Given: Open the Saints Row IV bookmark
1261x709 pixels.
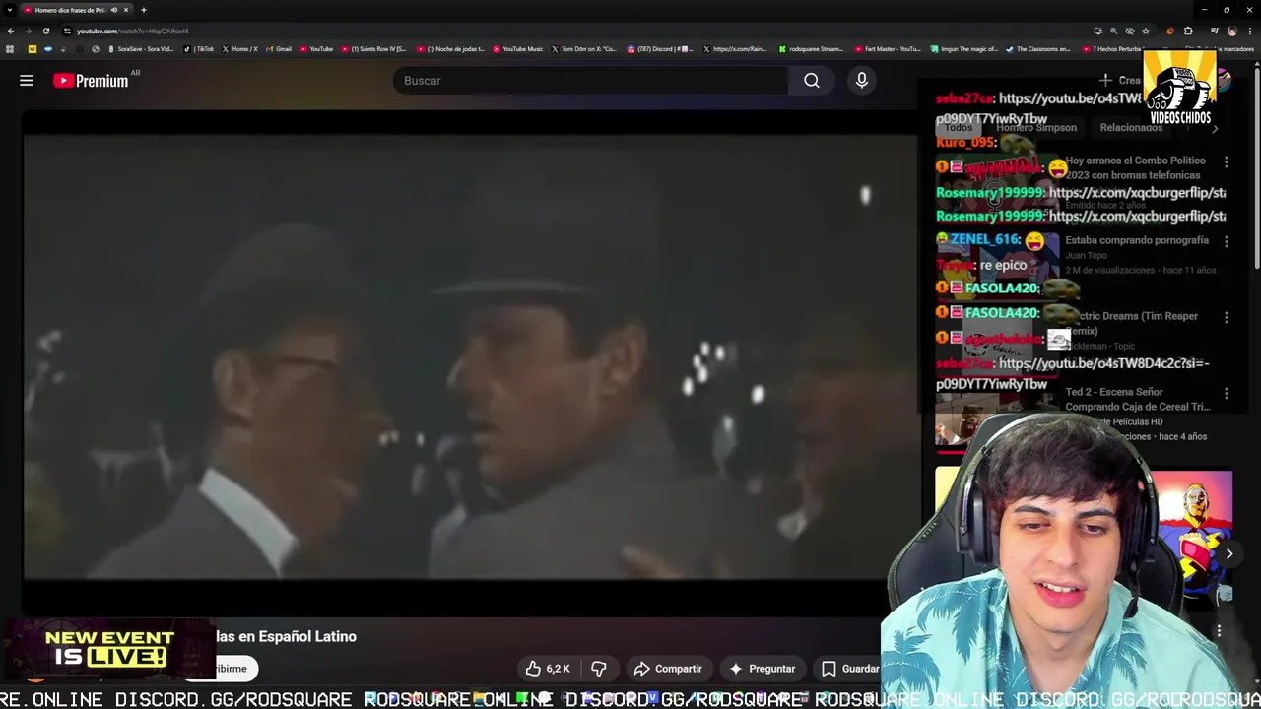Looking at the screenshot, I should [374, 48].
